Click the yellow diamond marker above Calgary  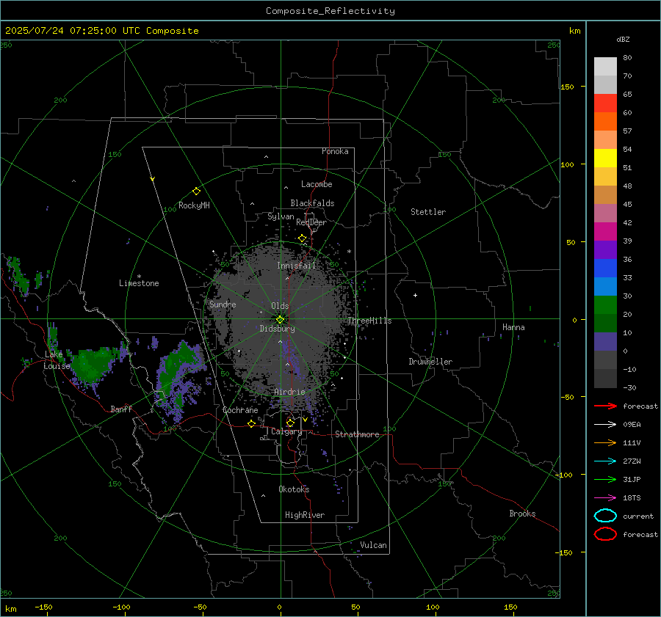coord(290,423)
